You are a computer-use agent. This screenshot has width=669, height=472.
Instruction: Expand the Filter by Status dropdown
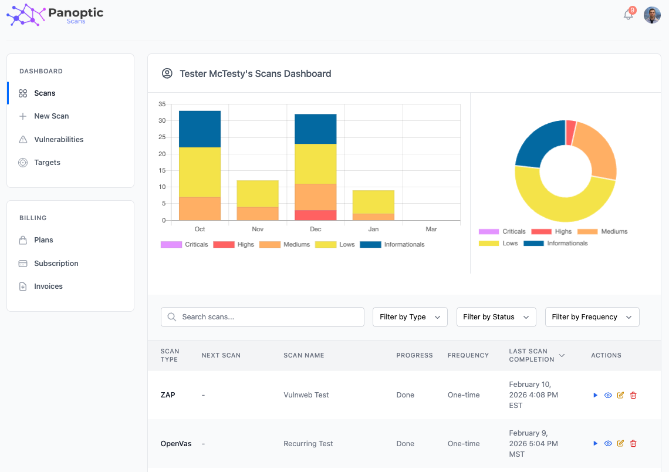tap(496, 316)
